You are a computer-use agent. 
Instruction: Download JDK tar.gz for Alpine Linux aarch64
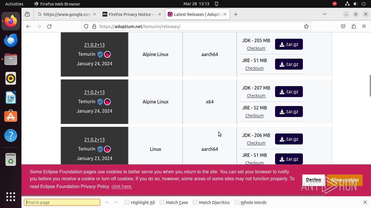[x=289, y=44]
